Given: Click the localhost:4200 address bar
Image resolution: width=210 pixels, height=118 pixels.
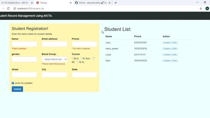Looking at the screenshot, I should click(x=31, y=9).
